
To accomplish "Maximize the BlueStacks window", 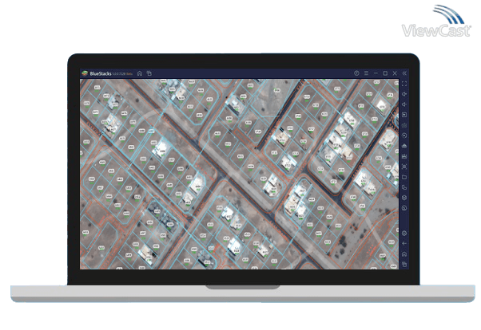I will pyautogui.click(x=384, y=73).
